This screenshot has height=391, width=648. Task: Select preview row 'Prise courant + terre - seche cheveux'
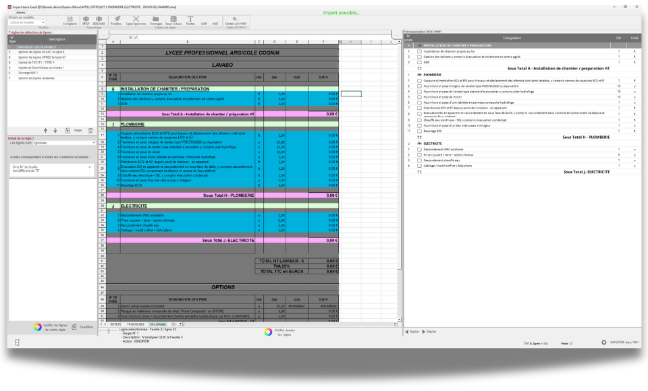pyautogui.click(x=522, y=155)
